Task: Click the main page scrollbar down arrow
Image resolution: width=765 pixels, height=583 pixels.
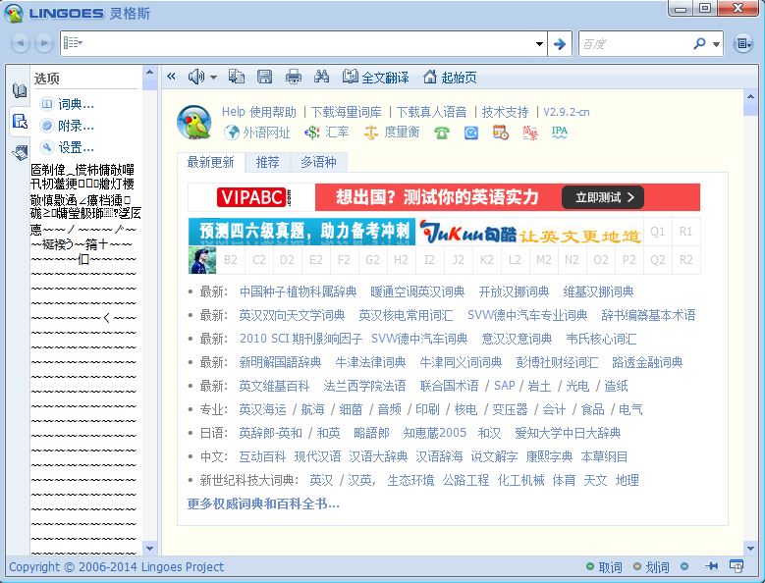Action: pyautogui.click(x=750, y=549)
